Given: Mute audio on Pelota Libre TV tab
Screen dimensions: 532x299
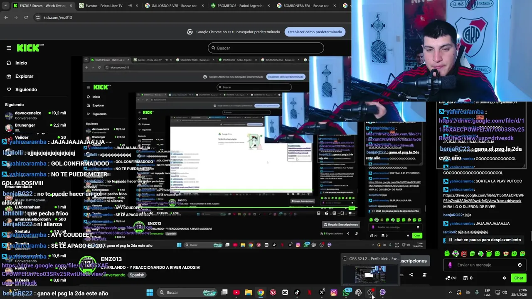Looking at the screenshot, I should (130, 6).
